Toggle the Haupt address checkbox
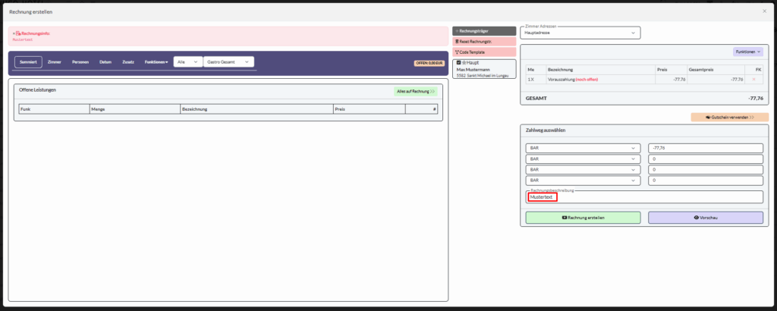 click(x=459, y=62)
